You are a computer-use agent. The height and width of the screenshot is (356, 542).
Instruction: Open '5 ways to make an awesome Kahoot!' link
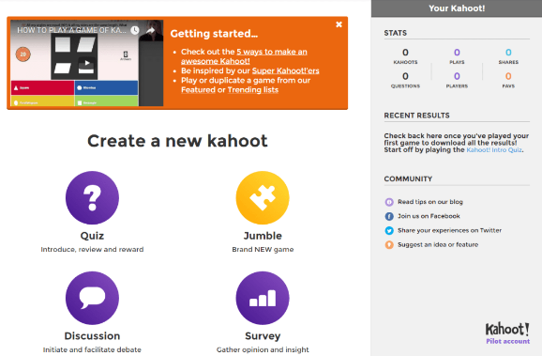[x=244, y=56]
